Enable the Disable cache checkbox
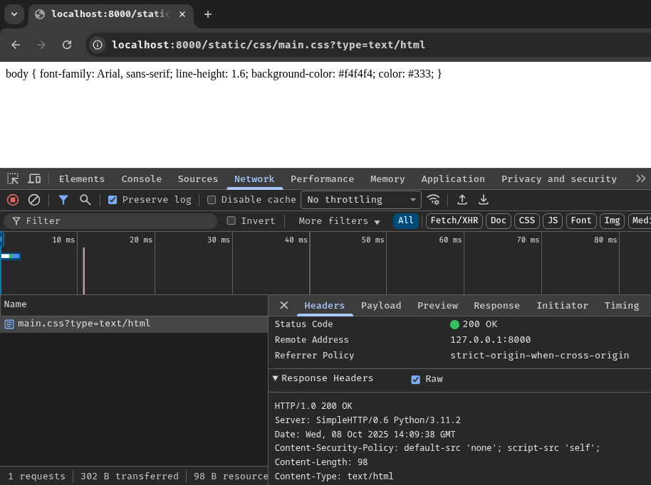Screen dimensions: 651x485 (x=212, y=200)
